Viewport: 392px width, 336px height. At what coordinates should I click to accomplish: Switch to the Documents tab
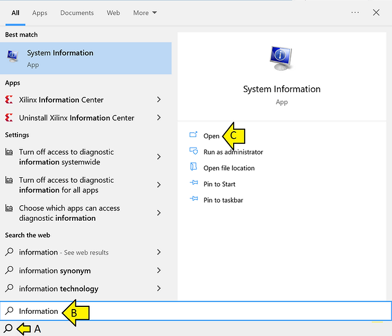[77, 13]
